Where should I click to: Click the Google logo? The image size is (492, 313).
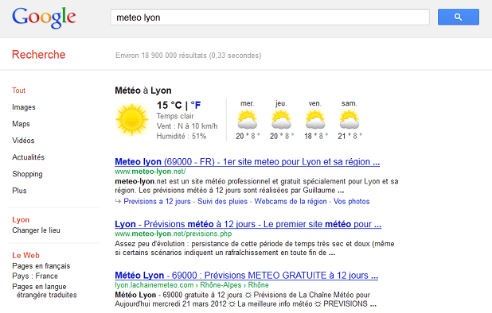44,18
